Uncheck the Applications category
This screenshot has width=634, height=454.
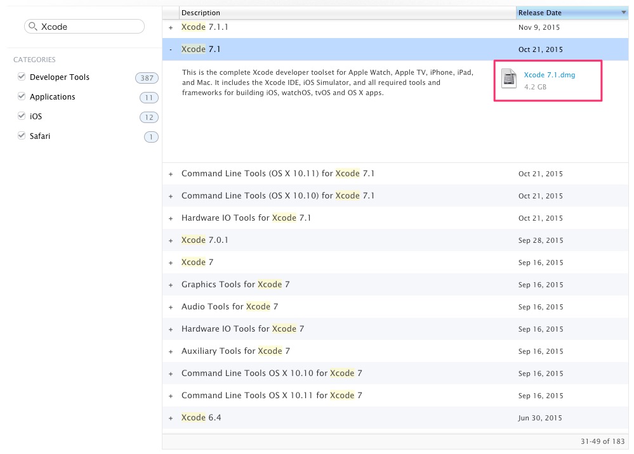point(22,96)
